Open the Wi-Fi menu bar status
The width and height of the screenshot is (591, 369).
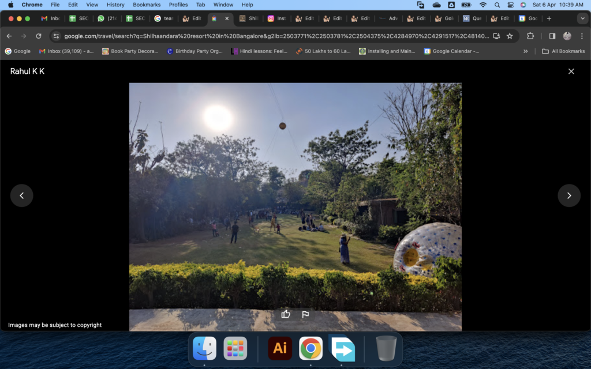pyautogui.click(x=482, y=5)
